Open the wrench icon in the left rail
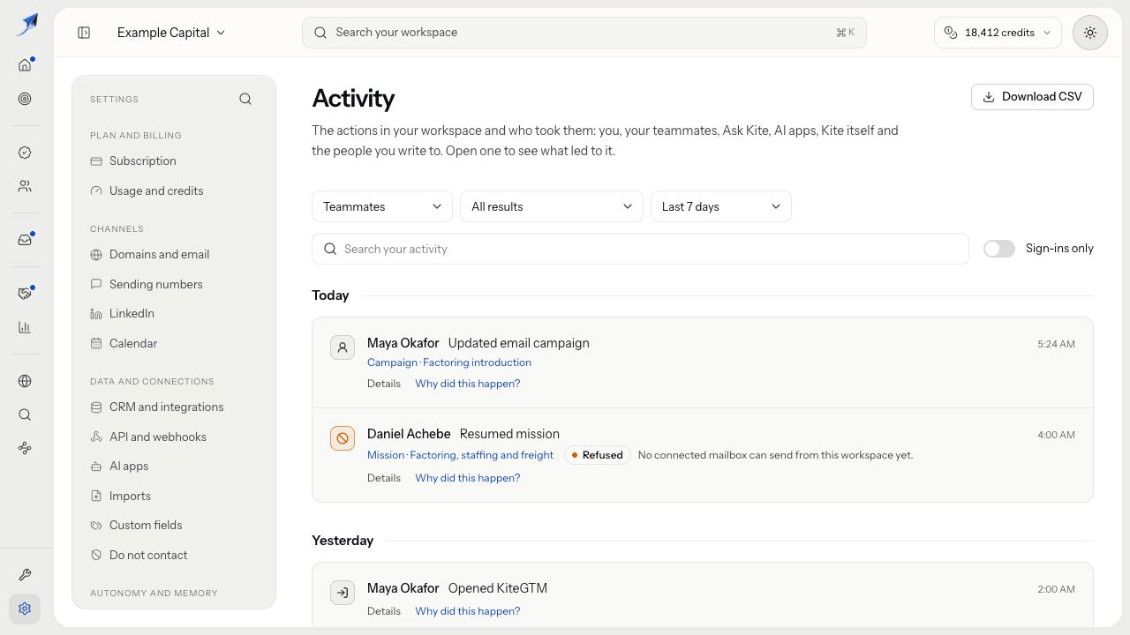Image resolution: width=1130 pixels, height=635 pixels. tap(25, 575)
